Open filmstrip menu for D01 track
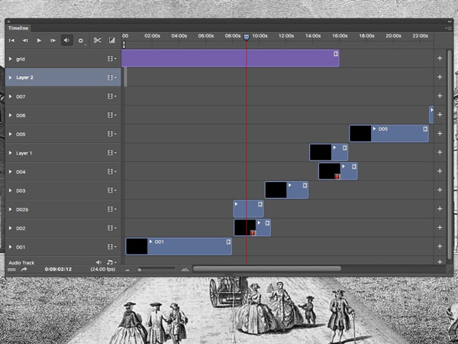The height and width of the screenshot is (344, 458). coord(111,247)
